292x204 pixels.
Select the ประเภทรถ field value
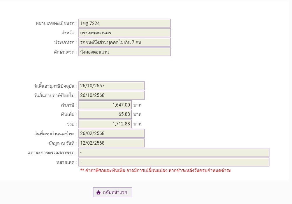pos(124,42)
